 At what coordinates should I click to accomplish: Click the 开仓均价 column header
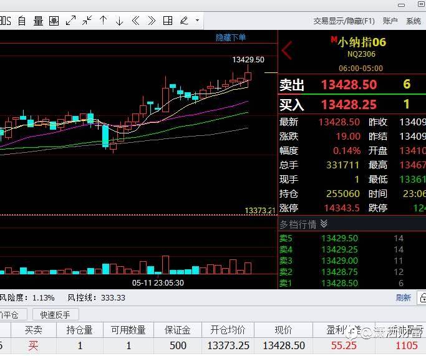(228, 330)
